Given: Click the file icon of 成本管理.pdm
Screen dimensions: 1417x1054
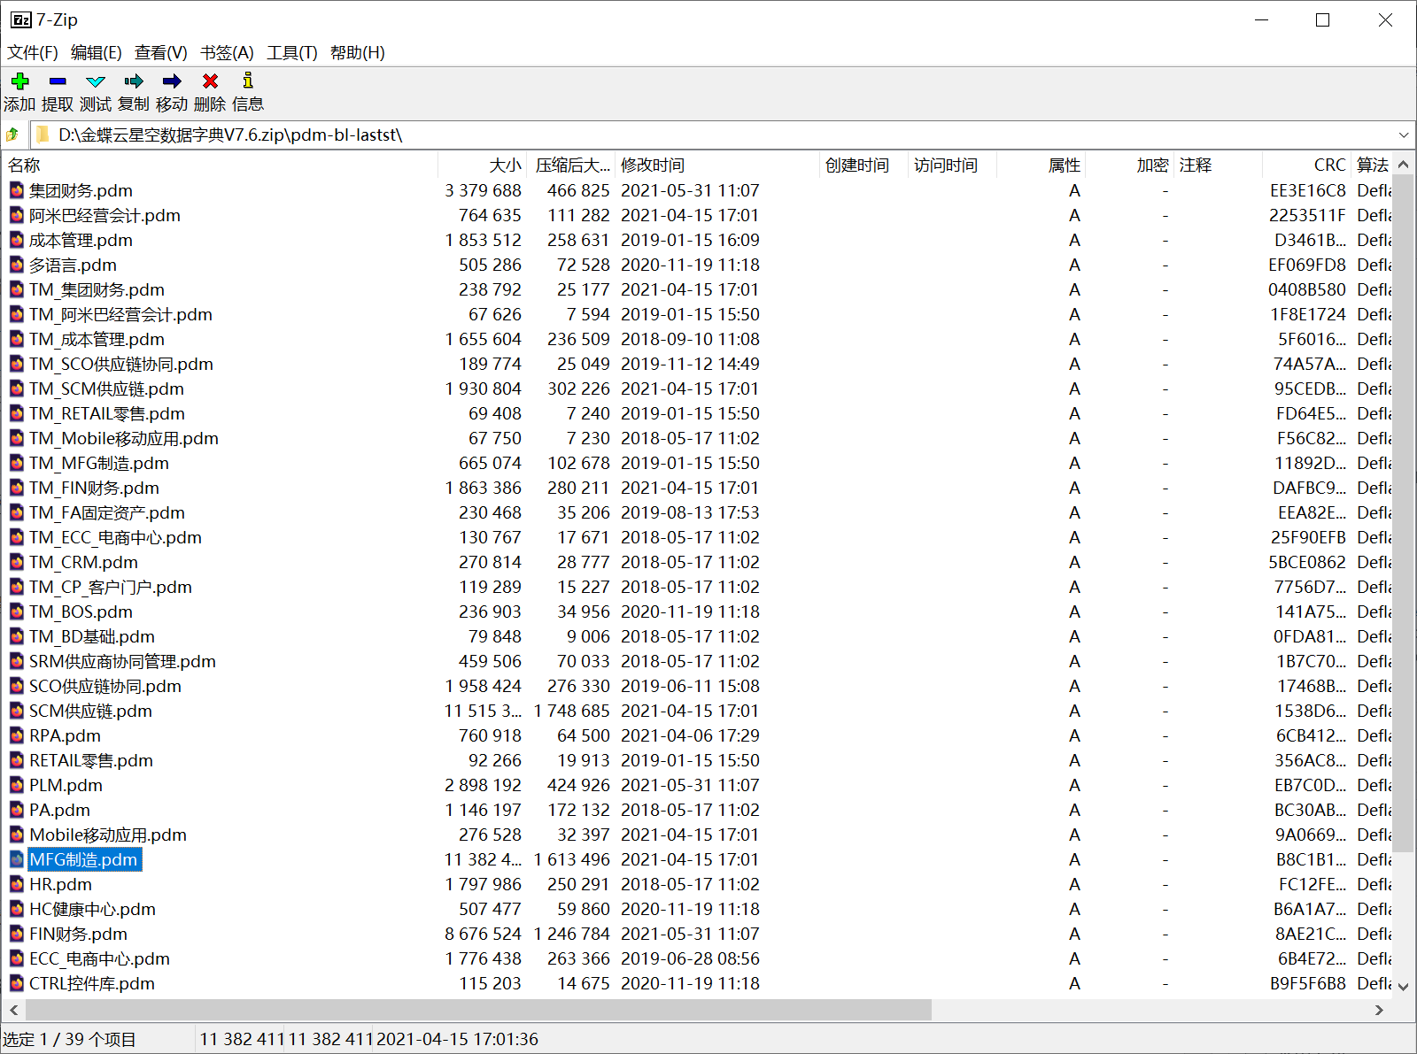Looking at the screenshot, I should pos(17,240).
